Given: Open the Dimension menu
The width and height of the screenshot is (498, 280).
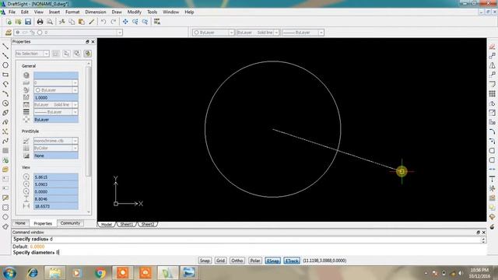Looking at the screenshot, I should tap(96, 12).
